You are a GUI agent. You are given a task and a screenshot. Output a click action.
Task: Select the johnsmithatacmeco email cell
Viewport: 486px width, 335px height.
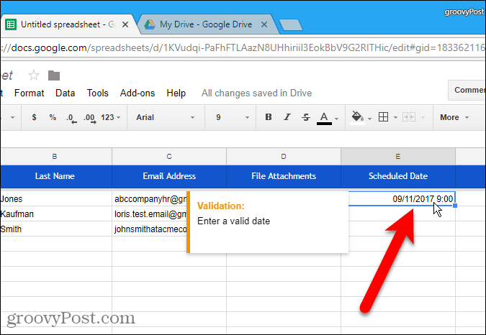click(x=150, y=229)
